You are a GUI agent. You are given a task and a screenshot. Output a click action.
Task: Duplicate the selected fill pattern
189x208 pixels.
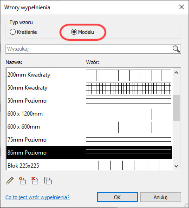(48, 181)
